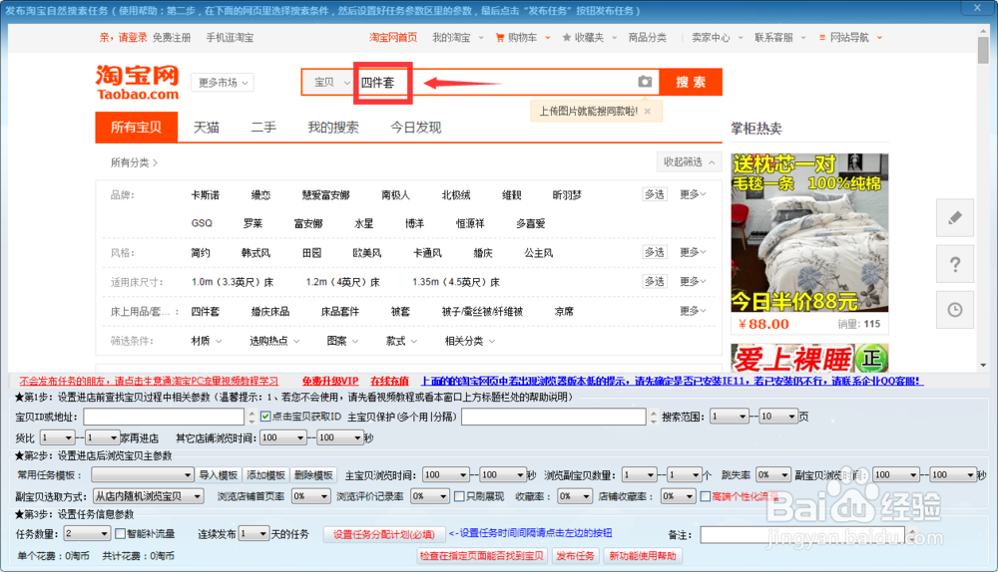Click the 导入模板 button

click(x=219, y=475)
